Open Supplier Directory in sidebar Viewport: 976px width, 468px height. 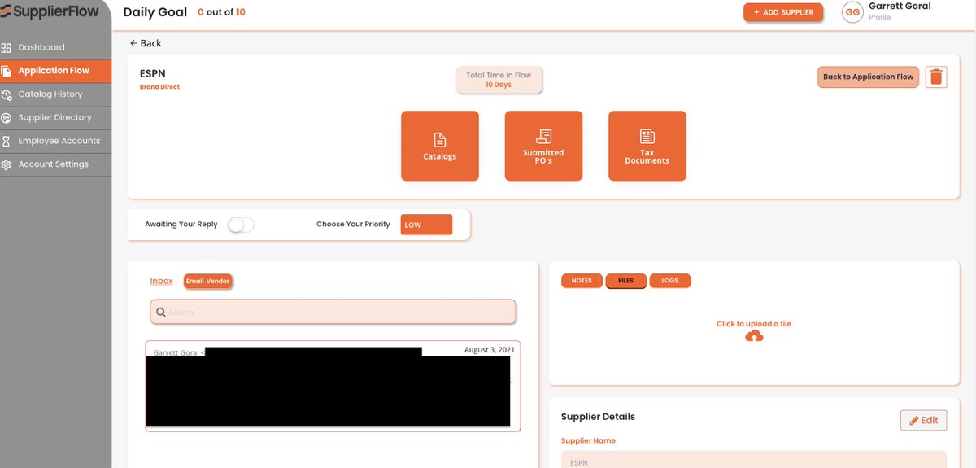[55, 117]
